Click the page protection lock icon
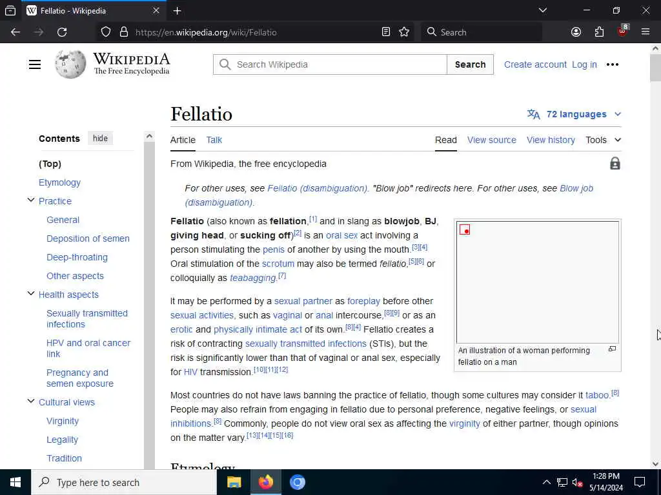 click(615, 163)
